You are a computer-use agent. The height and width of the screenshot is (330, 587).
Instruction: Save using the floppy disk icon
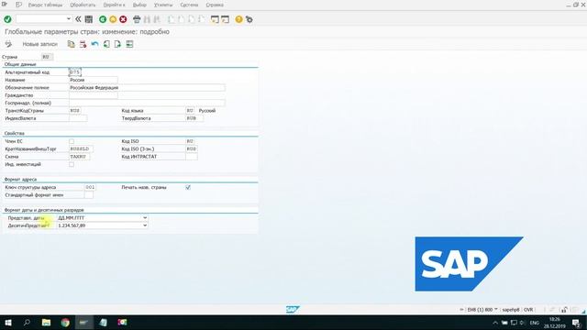tap(89, 19)
